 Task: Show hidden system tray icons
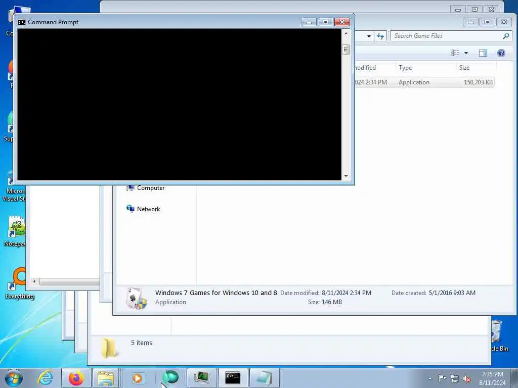430,378
